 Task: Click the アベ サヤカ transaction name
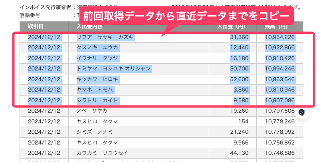pyautogui.click(x=92, y=111)
